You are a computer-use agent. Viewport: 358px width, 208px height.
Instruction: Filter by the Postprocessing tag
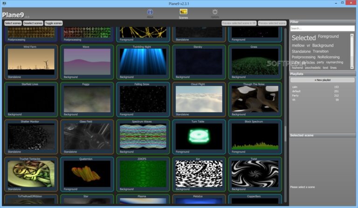(x=303, y=57)
